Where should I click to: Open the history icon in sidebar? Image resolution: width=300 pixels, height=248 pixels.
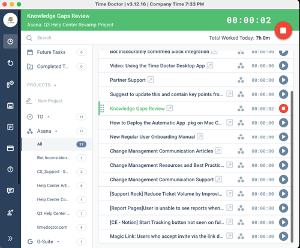coord(10,63)
